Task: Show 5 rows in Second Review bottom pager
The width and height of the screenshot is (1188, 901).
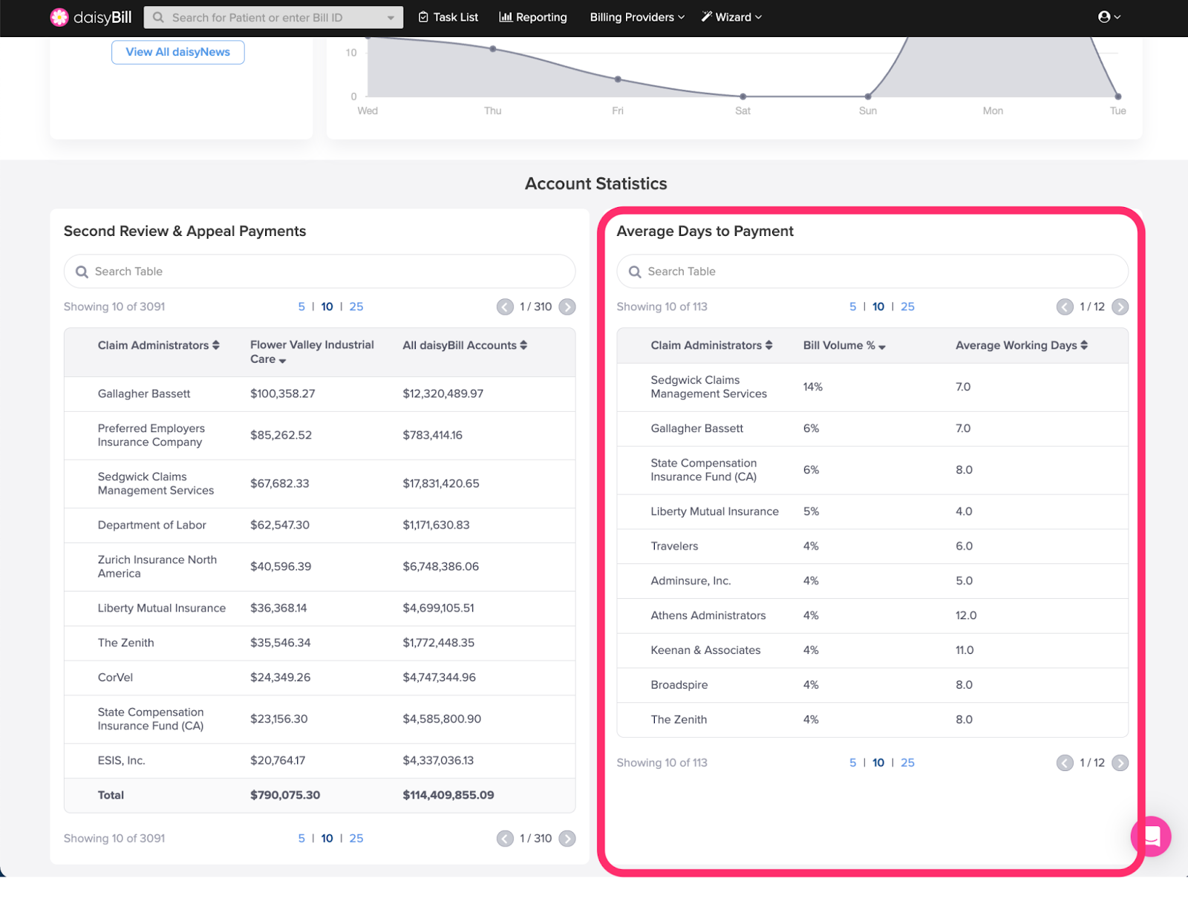Action: point(301,839)
